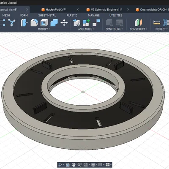Open the Grid and Snaps dropdown arrow
Viewport: 169px width, 169px height.
104,165
